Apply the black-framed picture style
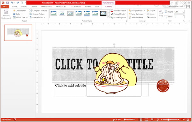This screenshot has width=192, height=122. tap(103, 13)
